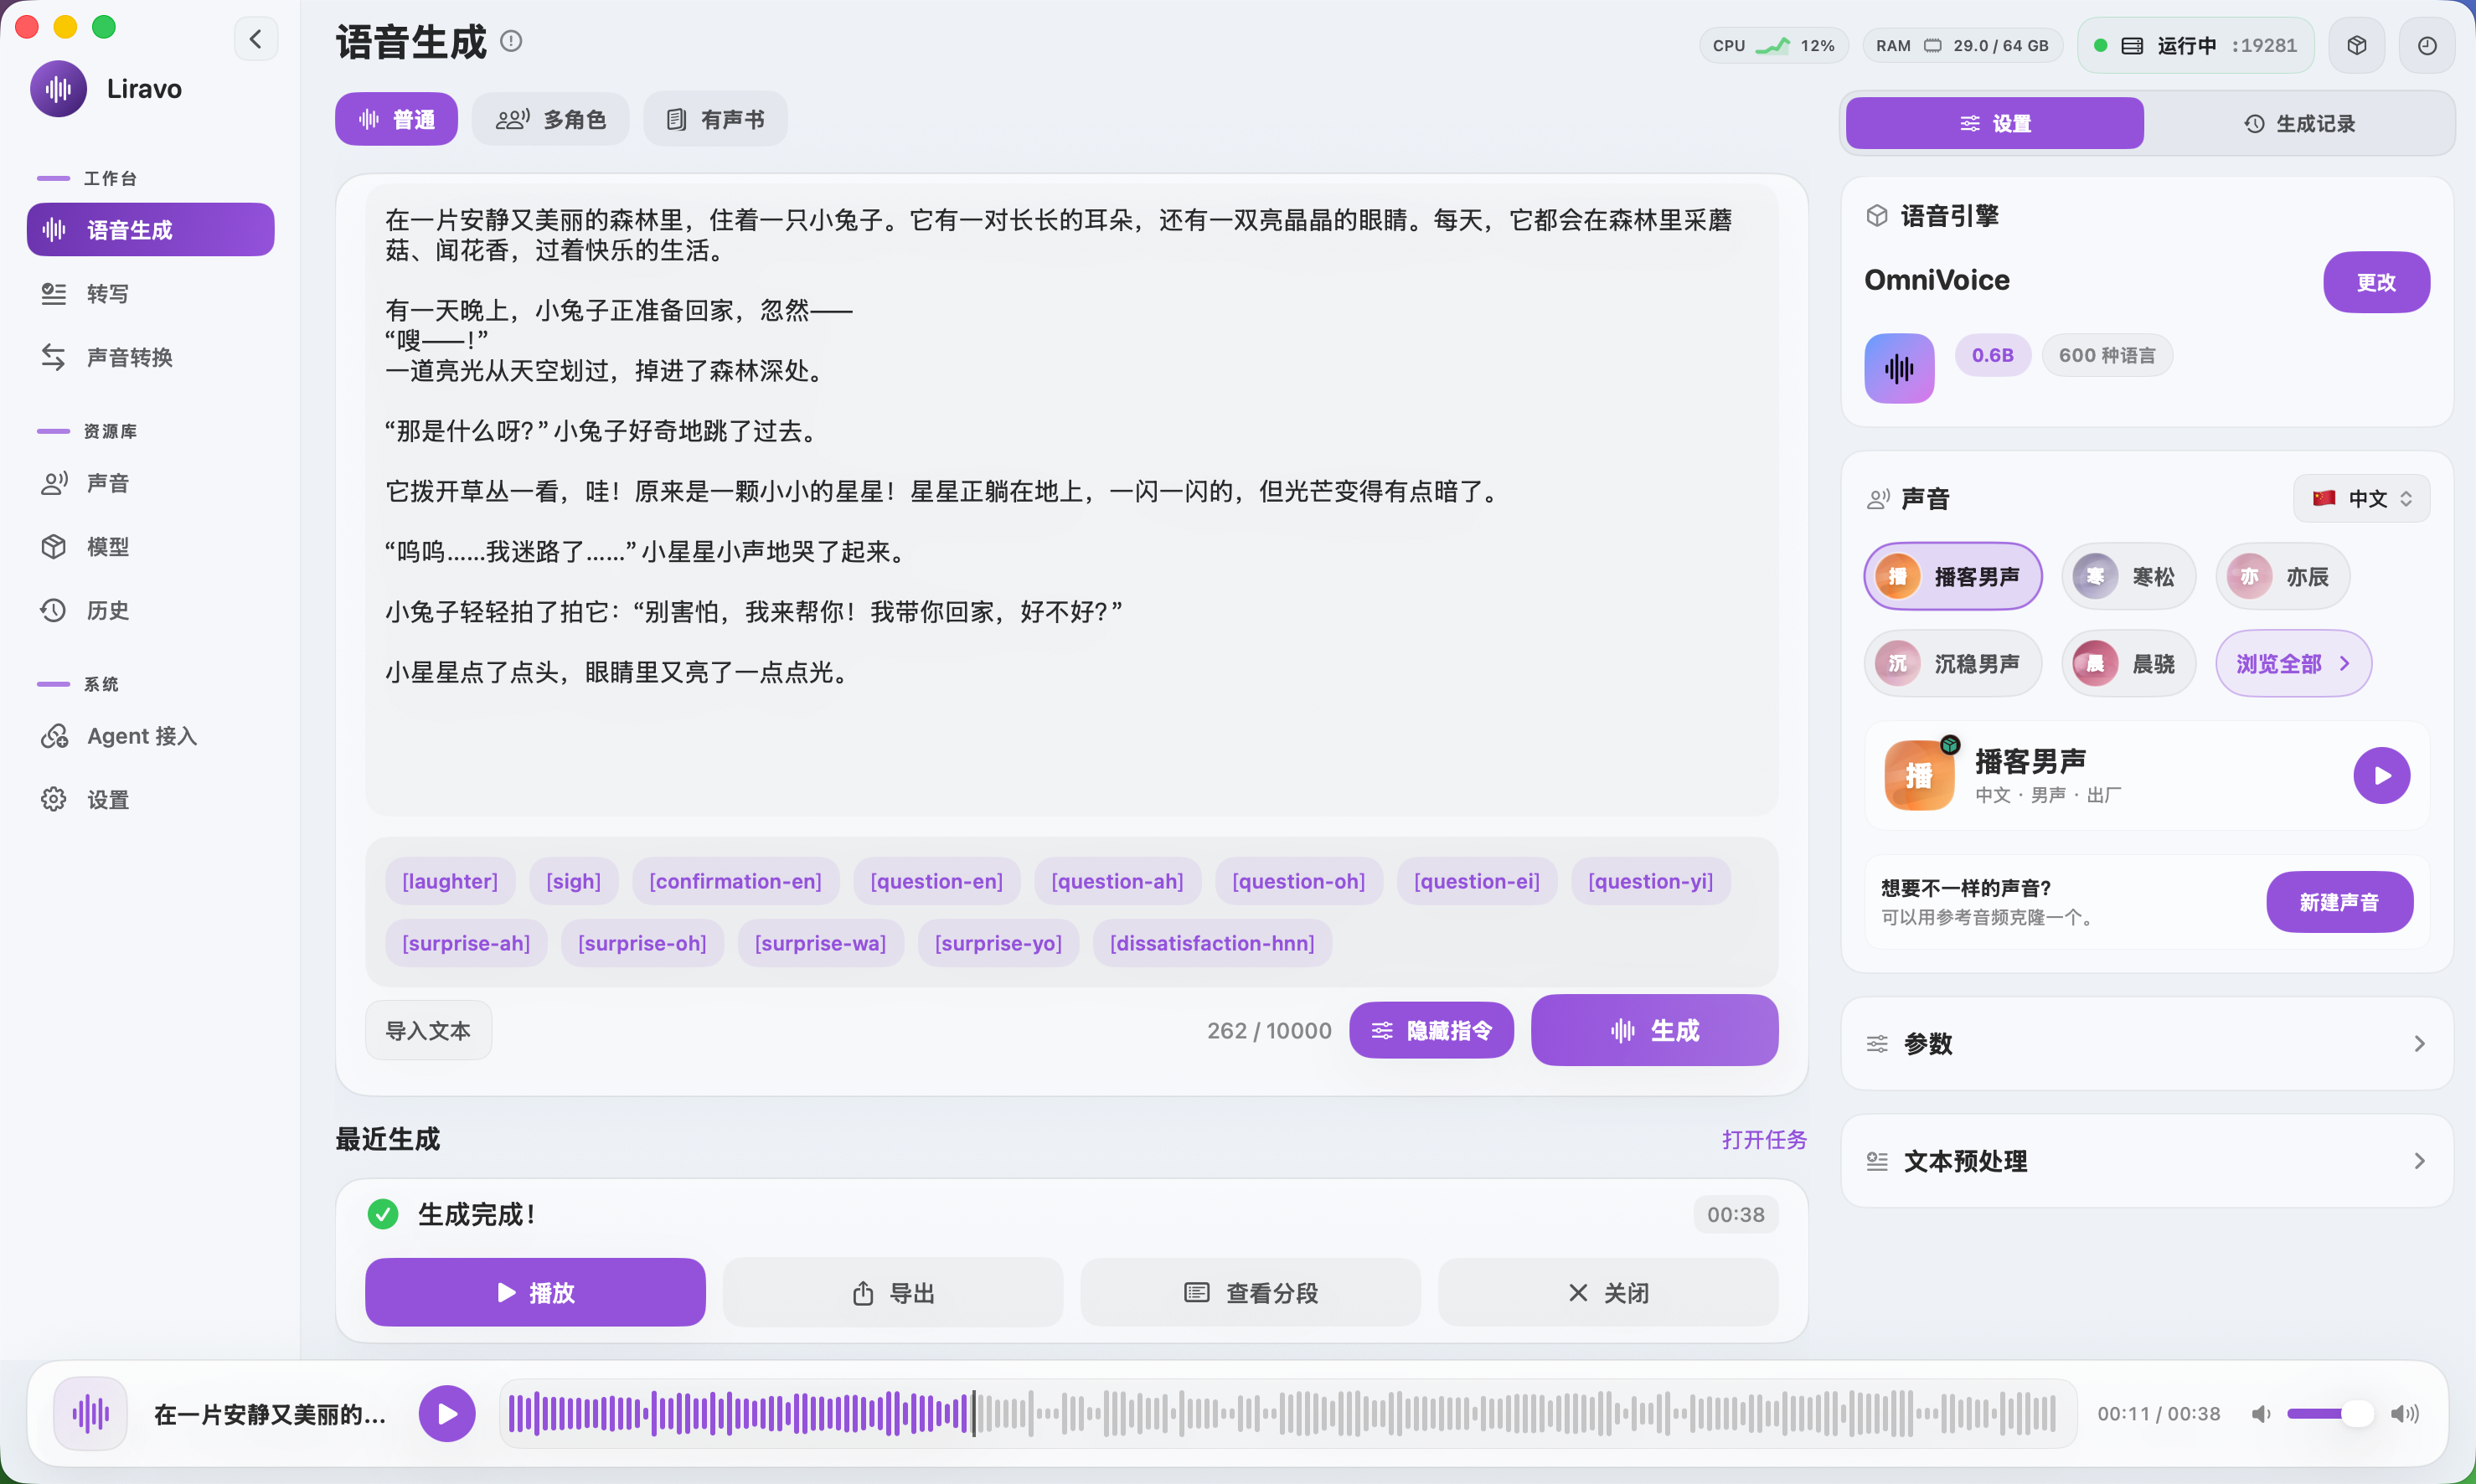Open 浏览全部 voices
The height and width of the screenshot is (1484, 2476).
(x=2293, y=663)
